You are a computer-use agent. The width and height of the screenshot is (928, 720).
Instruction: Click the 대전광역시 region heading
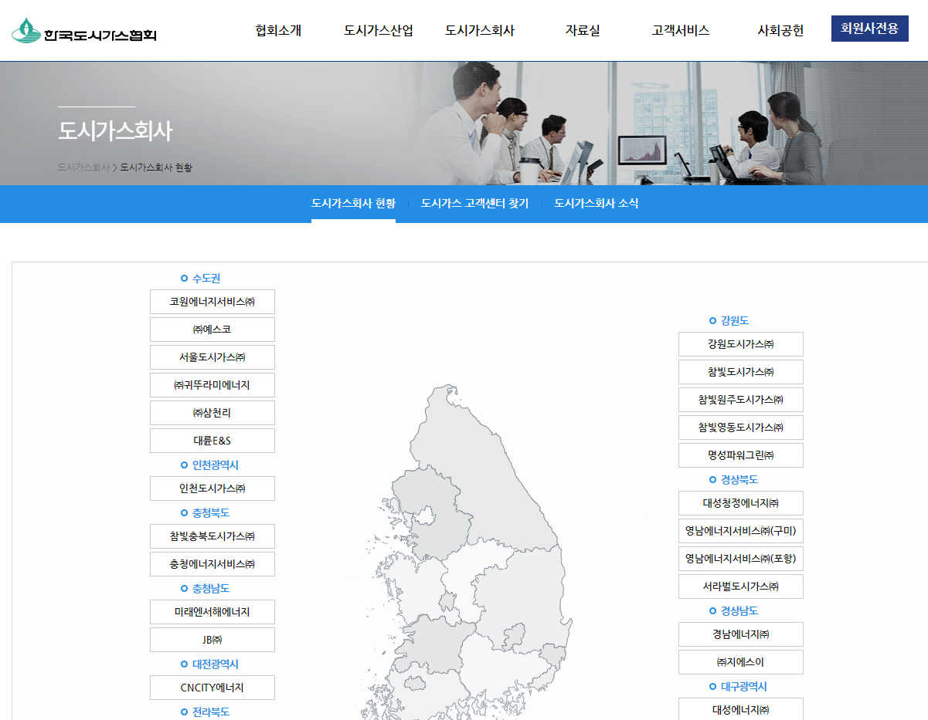[x=216, y=664]
